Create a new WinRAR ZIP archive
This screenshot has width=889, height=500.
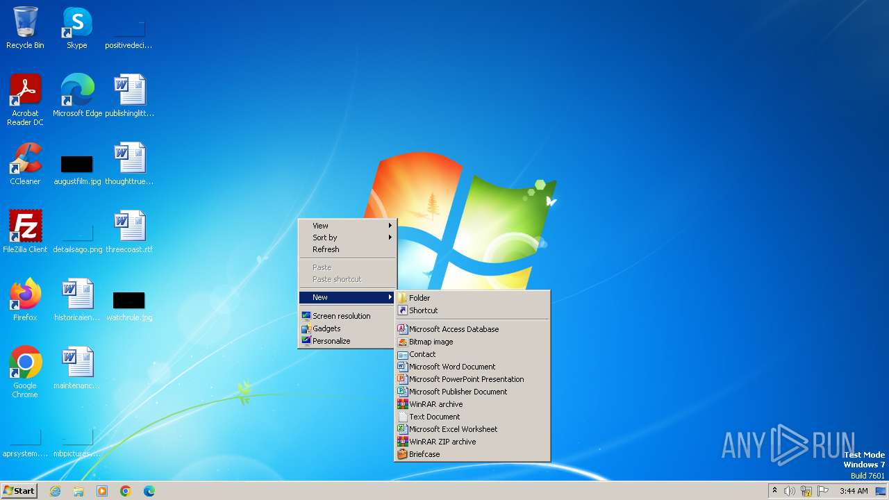[x=472, y=442]
